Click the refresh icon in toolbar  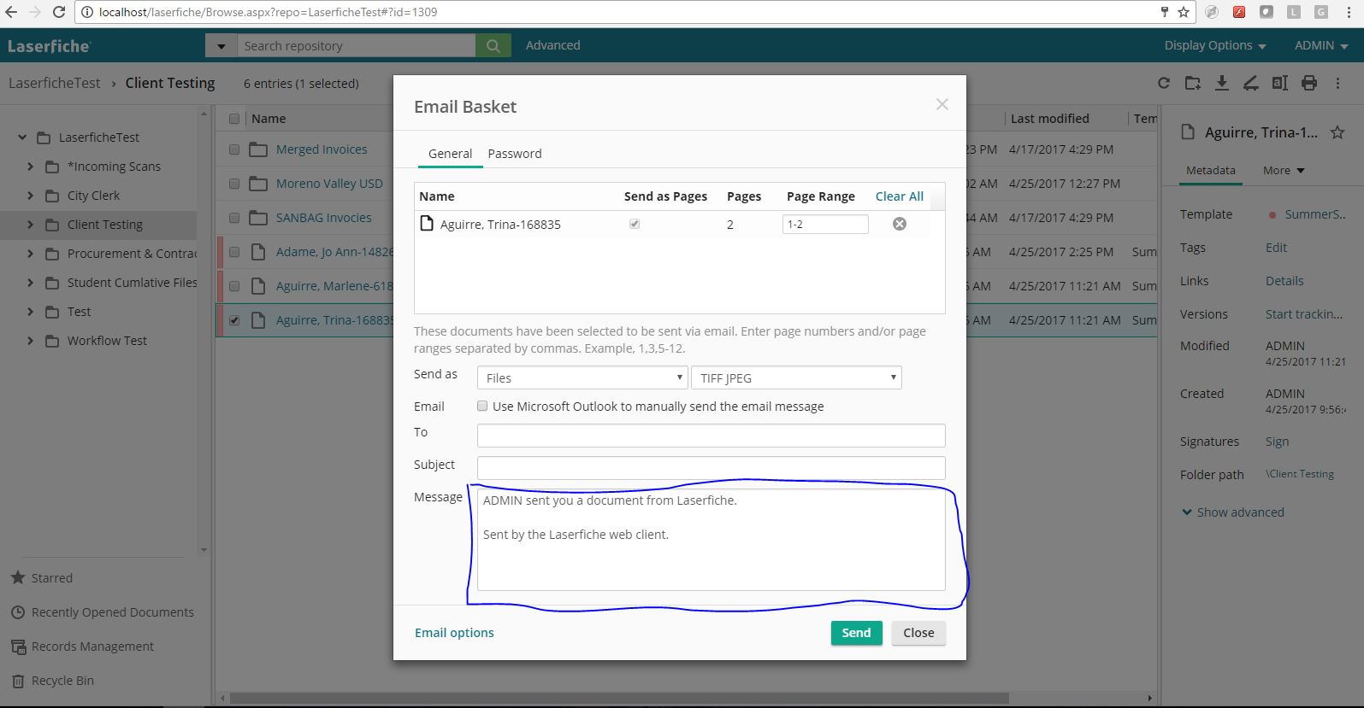coord(1163,83)
